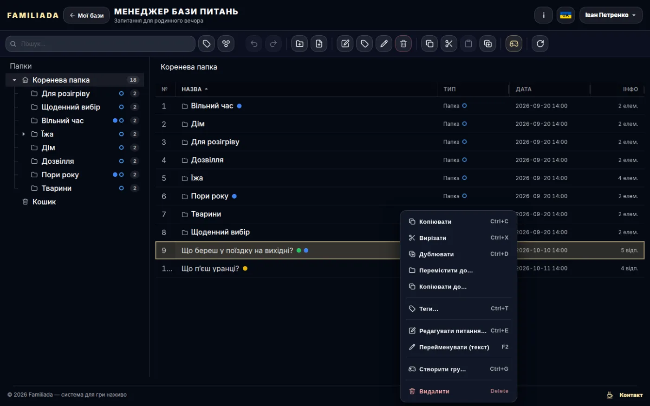Collapse the Коренева папка tree node arrow
This screenshot has height=406, width=650.
click(x=14, y=80)
